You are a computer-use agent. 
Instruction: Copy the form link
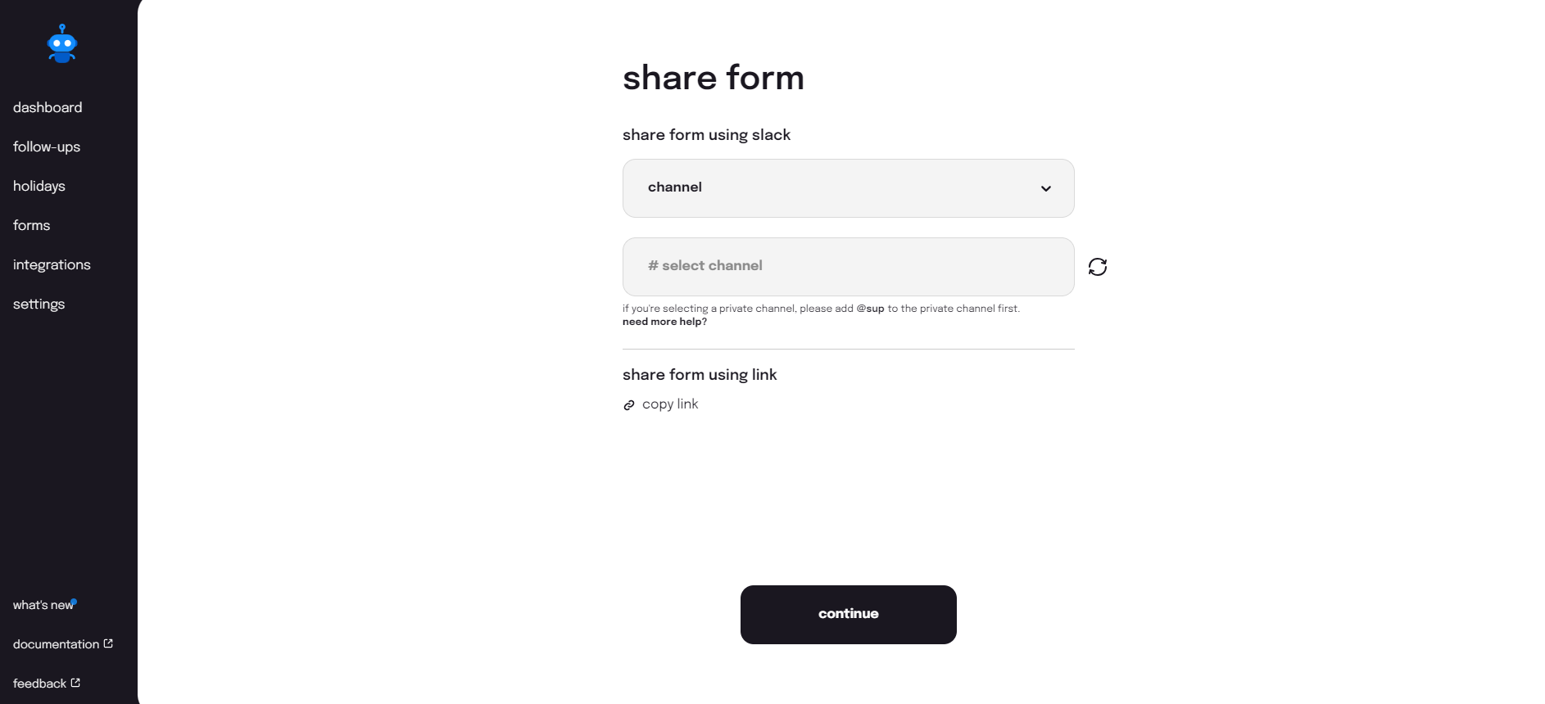click(x=670, y=404)
